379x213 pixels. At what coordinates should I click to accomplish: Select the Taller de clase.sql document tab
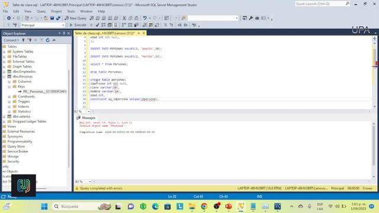coord(105,33)
